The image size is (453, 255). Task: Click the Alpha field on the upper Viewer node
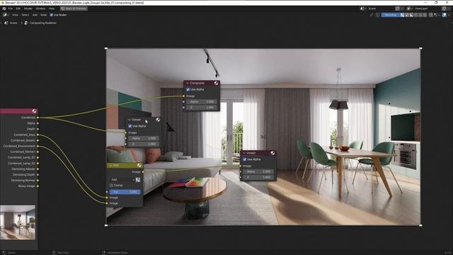click(144, 138)
